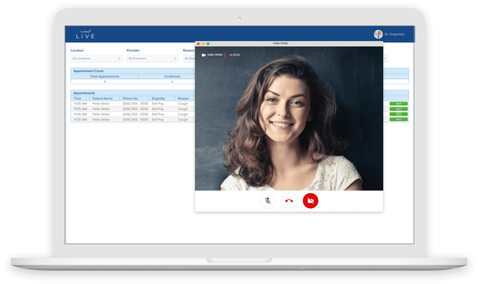Click the 4:15:03 call timer
Screen dimensions: 478x284
tap(235, 55)
